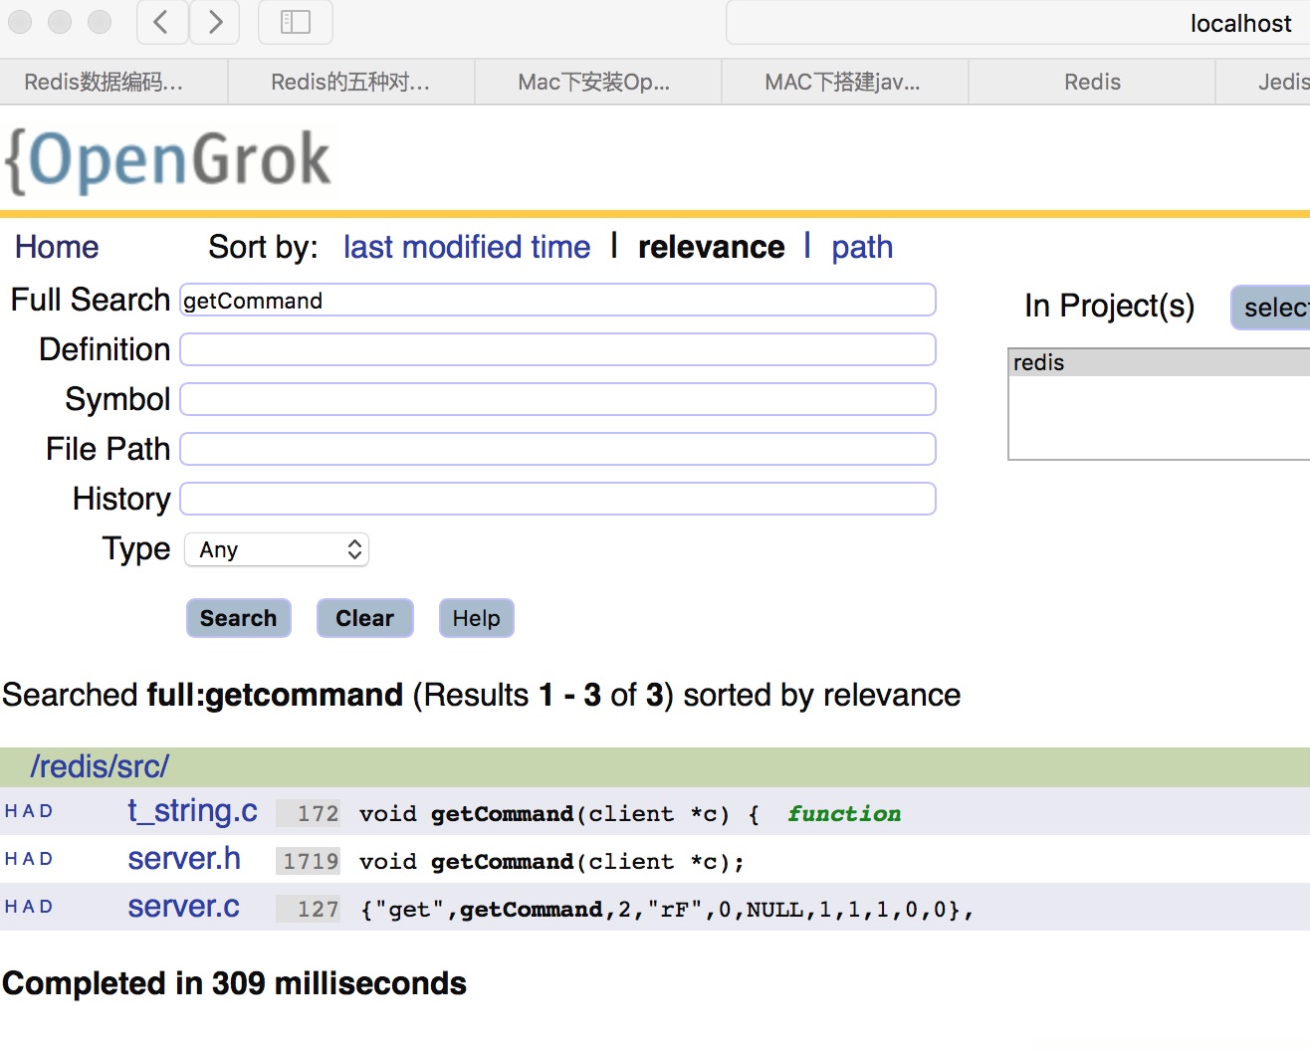Sort results by path
This screenshot has width=1310, height=1051.
(x=862, y=247)
